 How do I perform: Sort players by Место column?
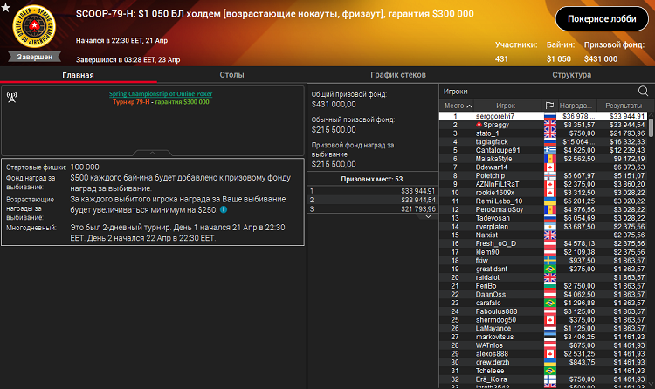pos(456,106)
